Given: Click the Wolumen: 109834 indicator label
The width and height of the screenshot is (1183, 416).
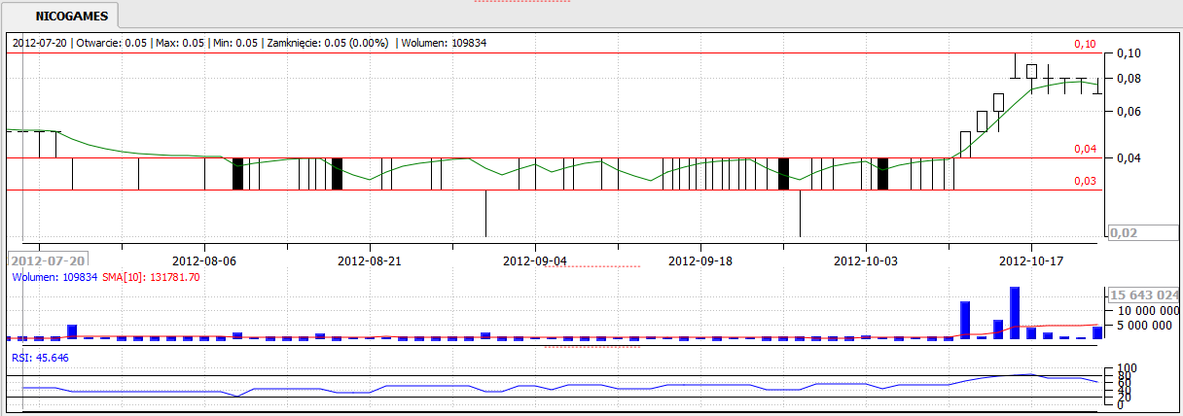Looking at the screenshot, I should click(54, 277).
